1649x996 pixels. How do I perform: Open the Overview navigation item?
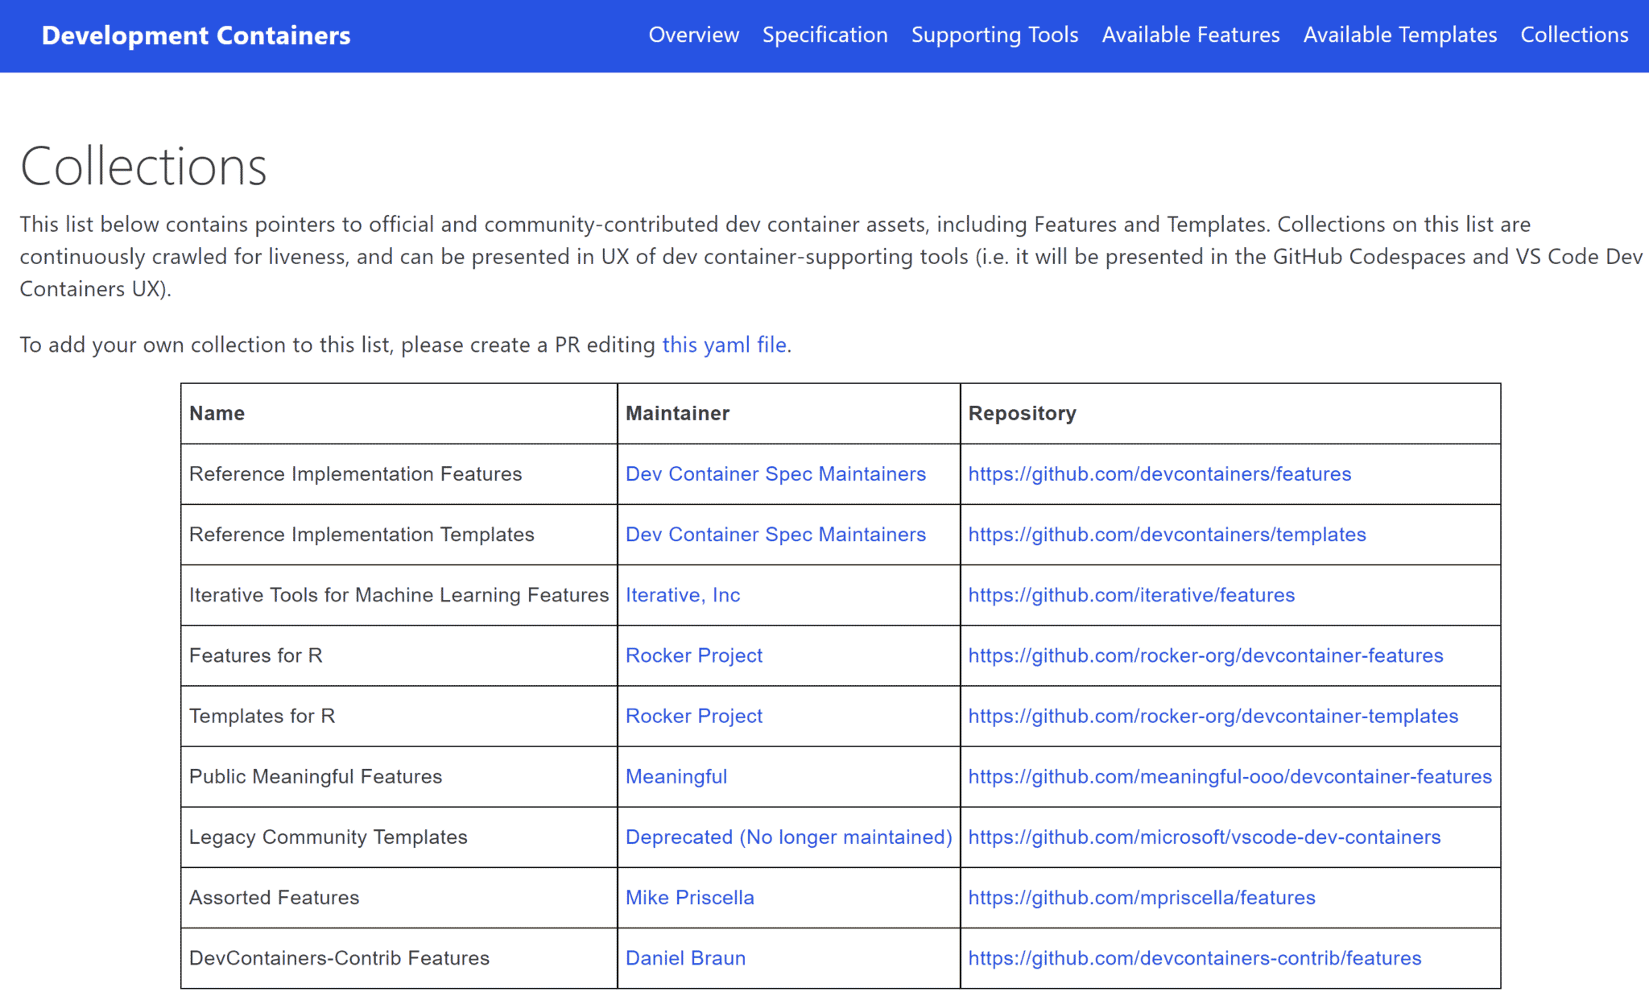coord(693,35)
